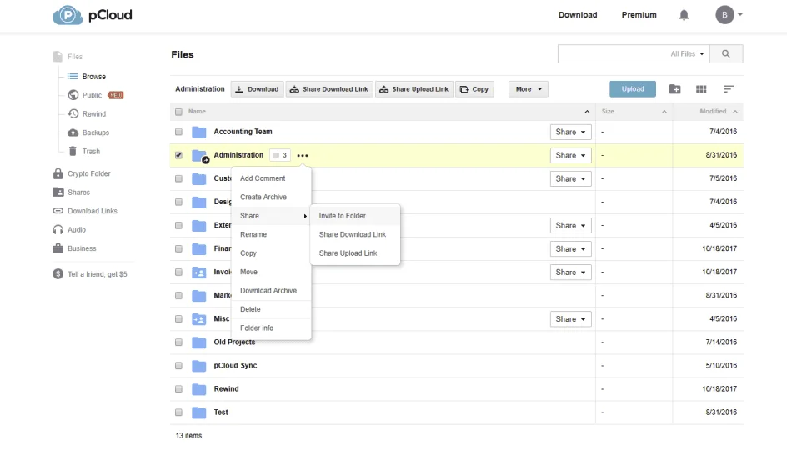Open the Share dropdown on the 4/5/2016 Exter row
The height and width of the screenshot is (466, 787).
571,226
